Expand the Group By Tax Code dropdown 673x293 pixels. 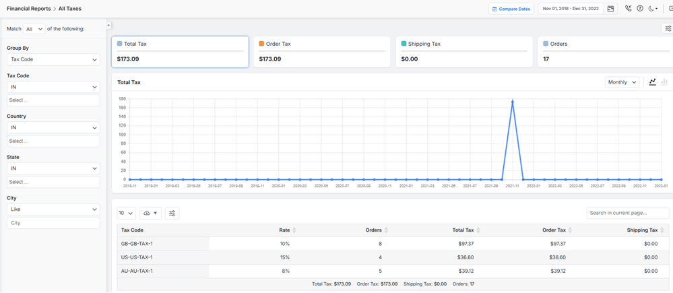click(53, 59)
